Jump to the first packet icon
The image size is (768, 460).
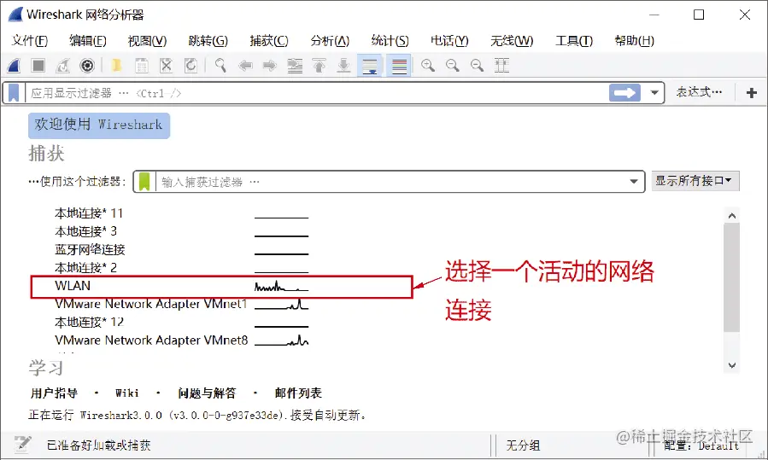pos(319,65)
